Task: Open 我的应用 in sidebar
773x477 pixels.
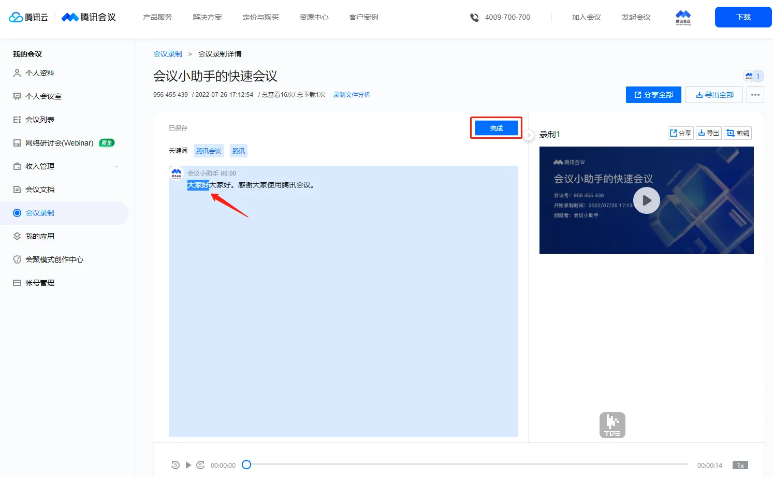Action: [40, 236]
